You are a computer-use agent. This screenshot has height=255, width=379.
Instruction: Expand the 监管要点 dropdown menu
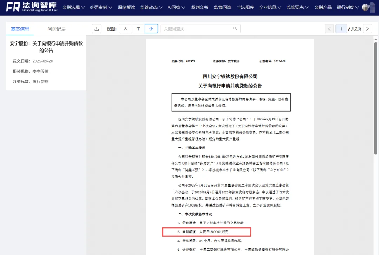297,7
